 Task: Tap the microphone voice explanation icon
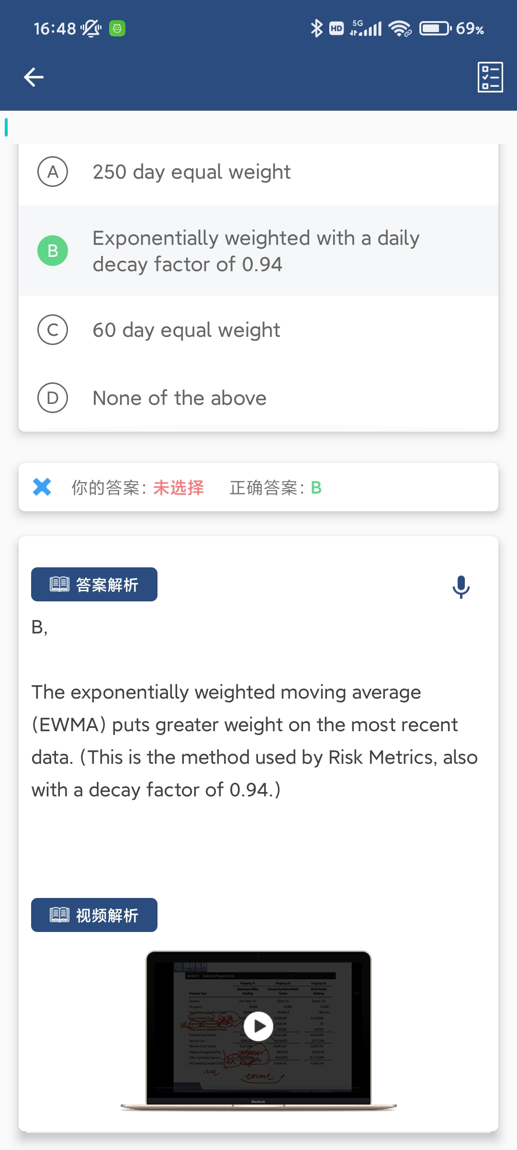461,586
